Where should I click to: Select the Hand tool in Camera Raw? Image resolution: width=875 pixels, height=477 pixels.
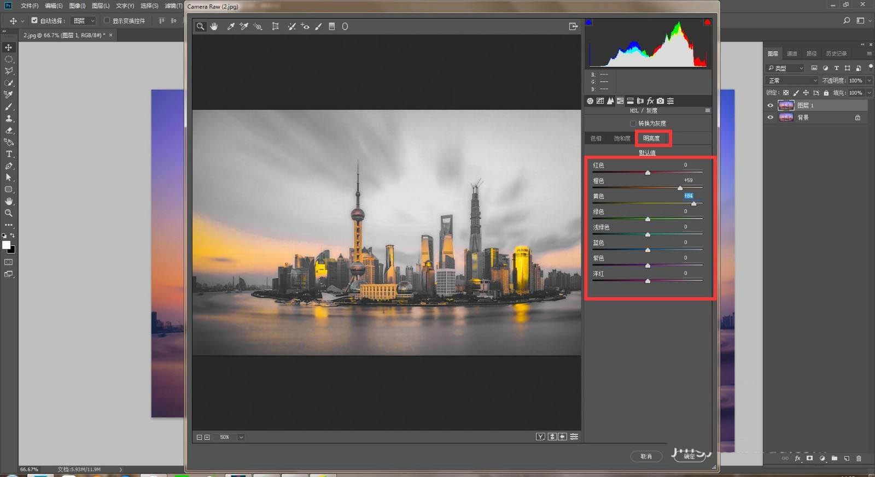214,26
